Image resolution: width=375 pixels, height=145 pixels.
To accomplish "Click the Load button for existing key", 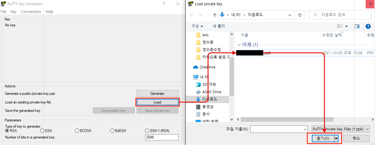I will pyautogui.click(x=157, y=102).
